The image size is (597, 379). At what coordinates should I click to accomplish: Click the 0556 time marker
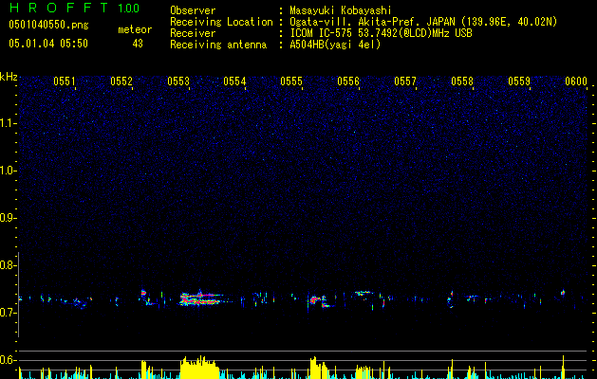click(348, 81)
